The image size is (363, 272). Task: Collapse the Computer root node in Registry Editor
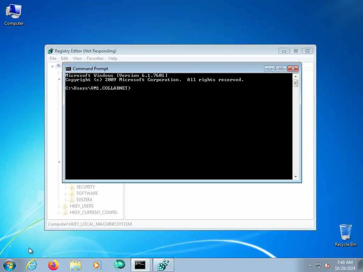[52, 66]
